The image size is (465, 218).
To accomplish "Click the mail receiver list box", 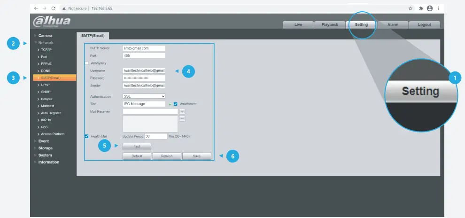I will (x=150, y=124).
